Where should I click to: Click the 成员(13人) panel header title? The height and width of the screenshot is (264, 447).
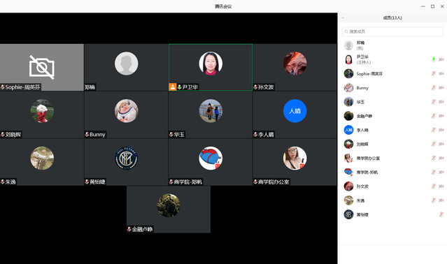pos(392,17)
